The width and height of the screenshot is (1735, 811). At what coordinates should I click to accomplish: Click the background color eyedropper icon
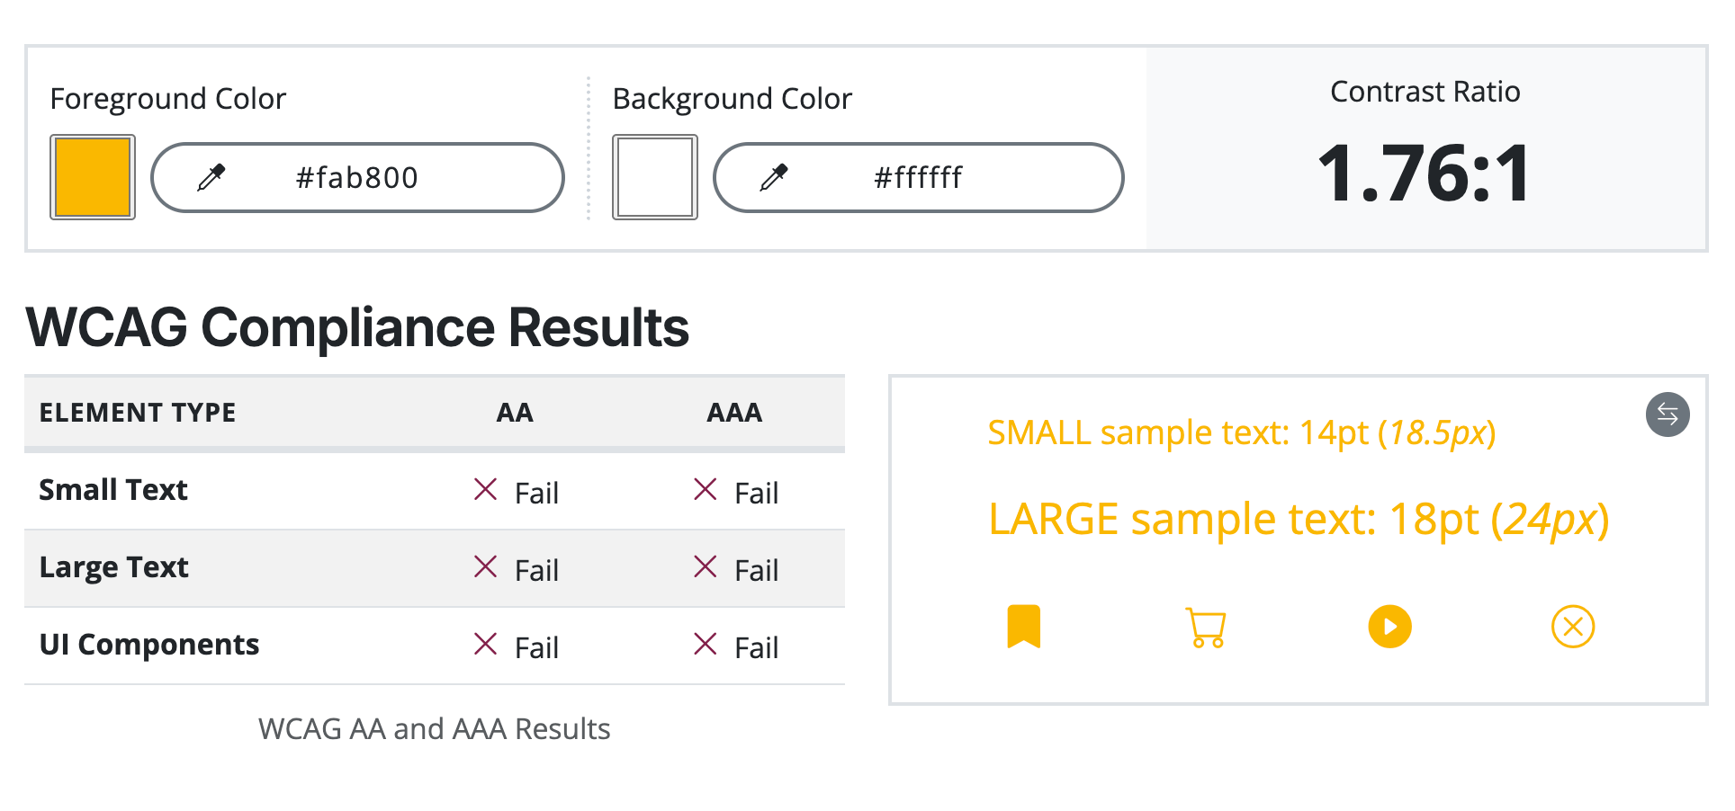click(x=774, y=177)
